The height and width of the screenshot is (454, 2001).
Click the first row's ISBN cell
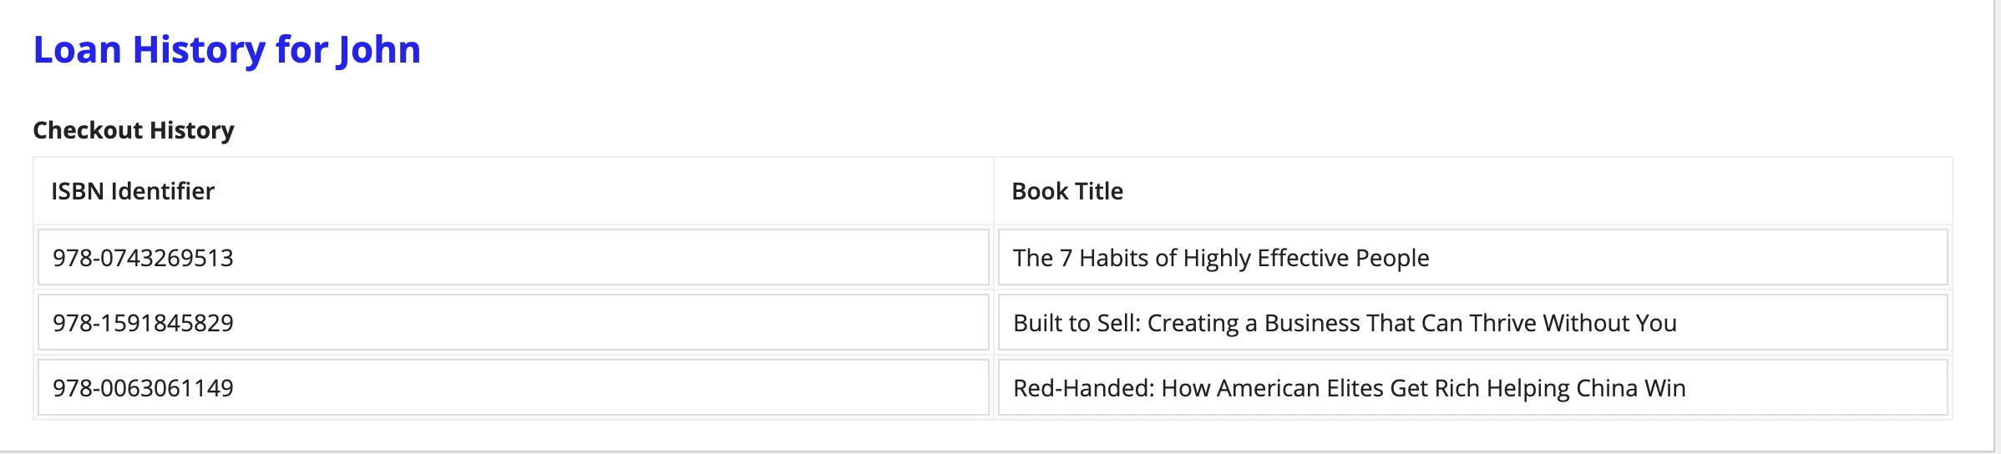click(514, 257)
